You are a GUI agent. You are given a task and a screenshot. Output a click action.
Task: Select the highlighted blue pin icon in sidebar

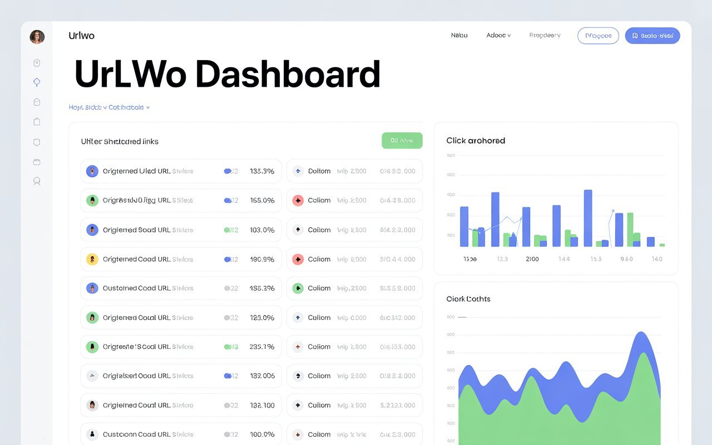(37, 82)
